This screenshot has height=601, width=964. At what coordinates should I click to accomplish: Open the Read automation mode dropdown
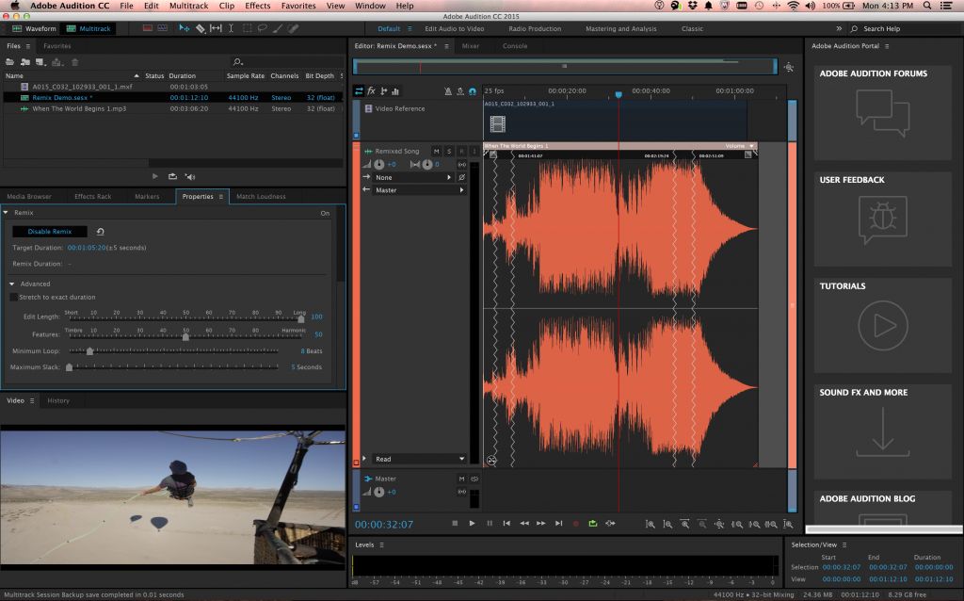coord(414,459)
